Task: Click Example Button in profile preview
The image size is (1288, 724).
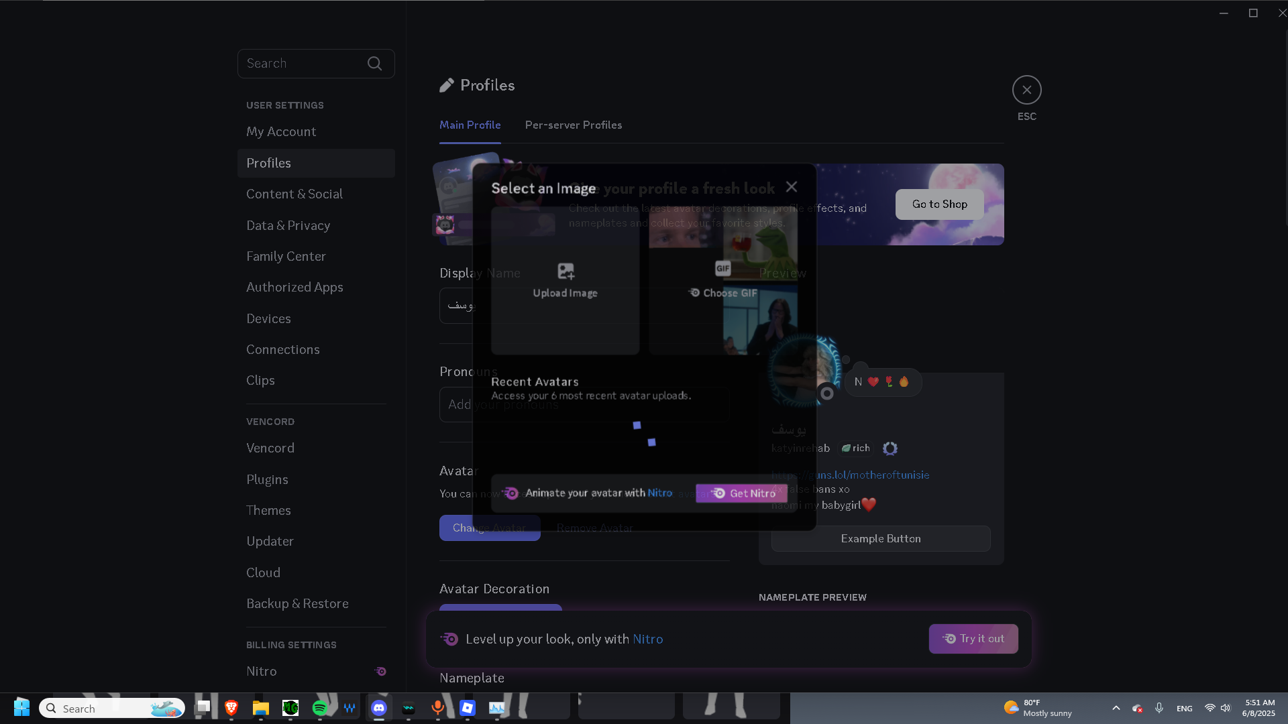Action: (x=880, y=539)
